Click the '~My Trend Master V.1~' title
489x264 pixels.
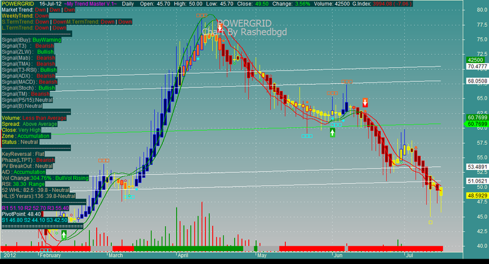click(90, 4)
